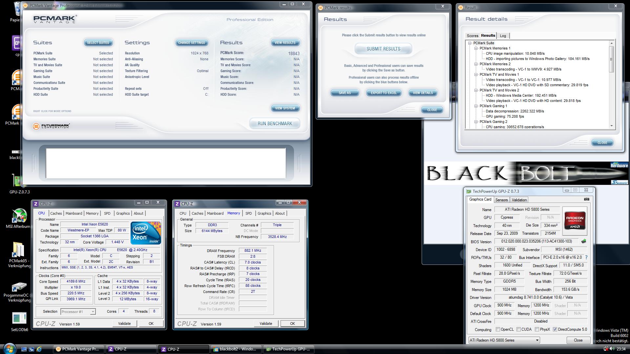630x354 pixels.
Task: Collapse the PCMark Gaming 1 node
Action: point(476,106)
